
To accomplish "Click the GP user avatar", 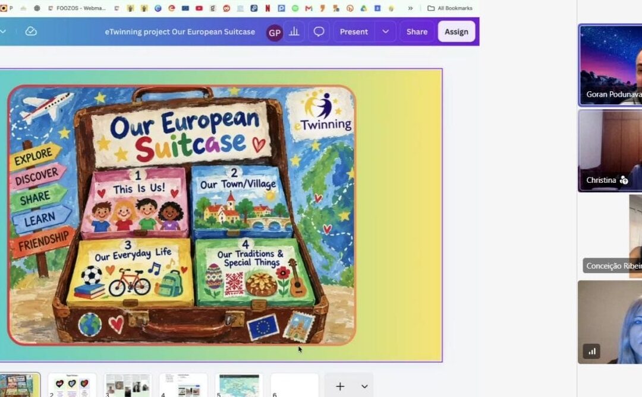I will point(274,33).
